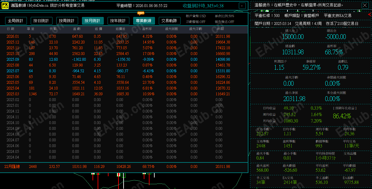Viewport: 372px width, 189px height.
Task: Select the 按月統計 tab
Action: click(x=93, y=21)
